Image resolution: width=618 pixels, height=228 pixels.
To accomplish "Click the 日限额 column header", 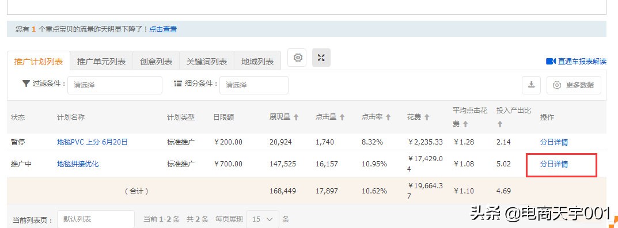I will (224, 117).
